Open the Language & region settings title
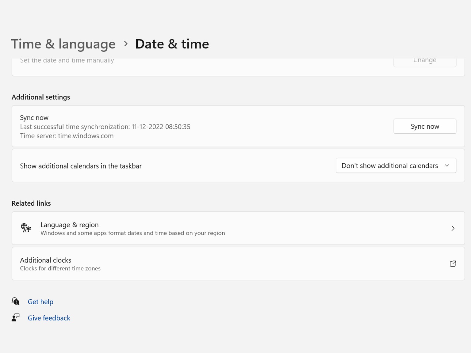 click(x=70, y=225)
